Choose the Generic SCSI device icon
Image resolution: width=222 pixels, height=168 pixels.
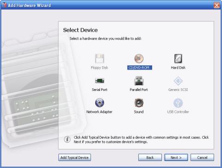(178, 81)
